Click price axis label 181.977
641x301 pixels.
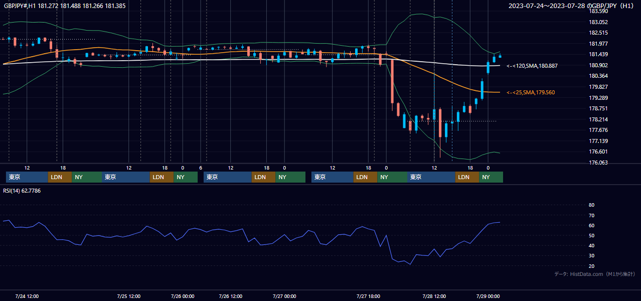pos(598,44)
